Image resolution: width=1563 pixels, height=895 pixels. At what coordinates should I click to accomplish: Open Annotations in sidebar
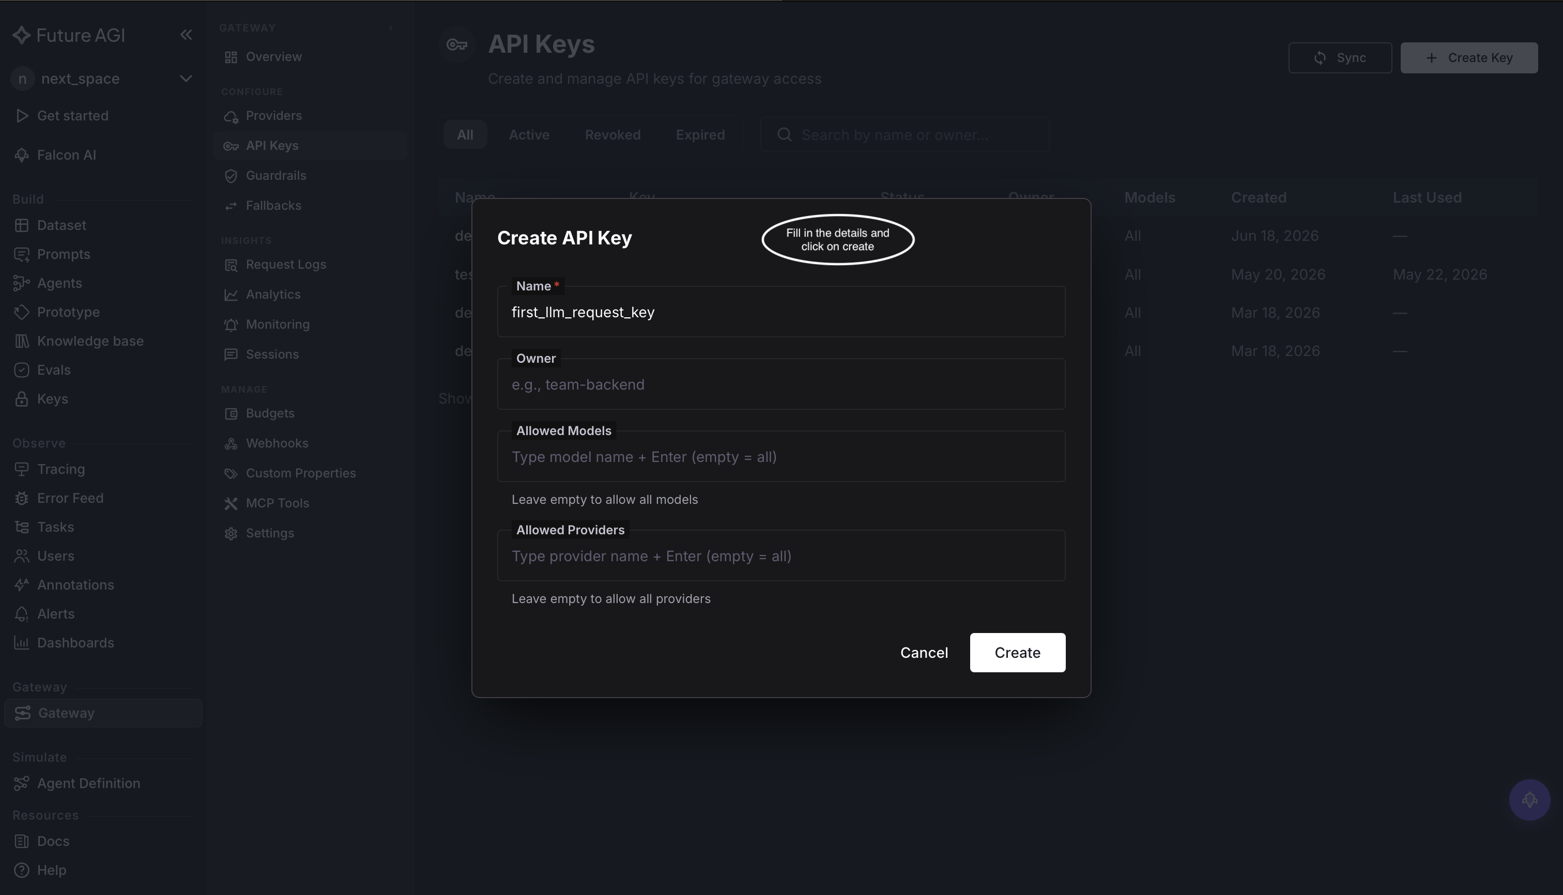[75, 584]
